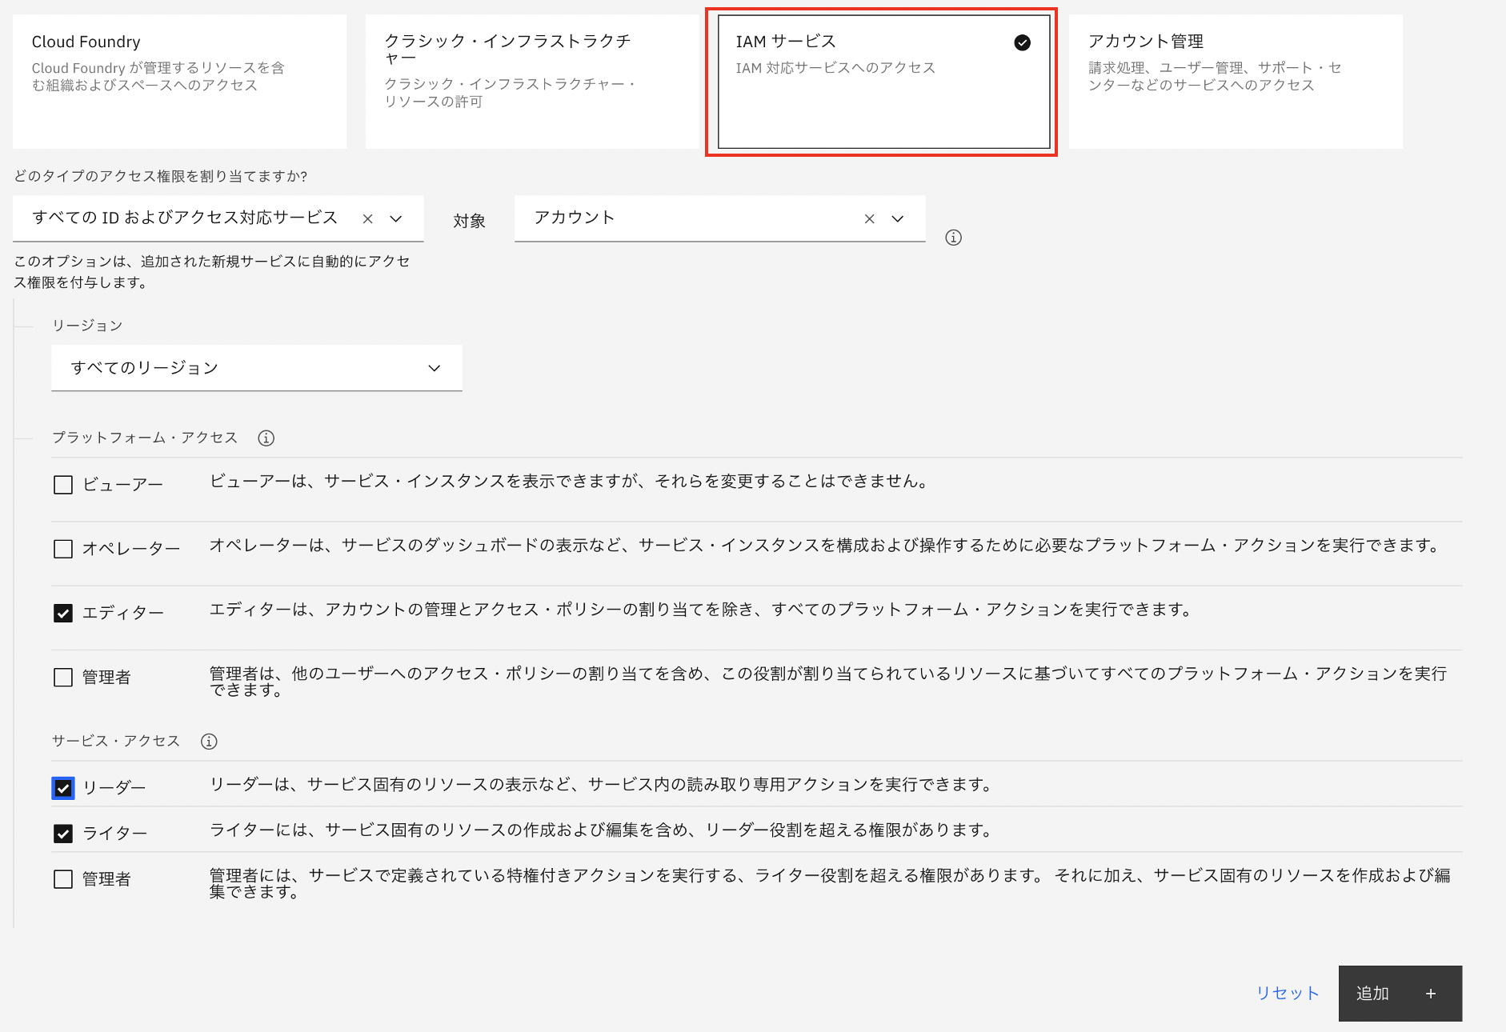Check the オペレーター platform role
Screen dimensions: 1506x1032
coord(63,549)
